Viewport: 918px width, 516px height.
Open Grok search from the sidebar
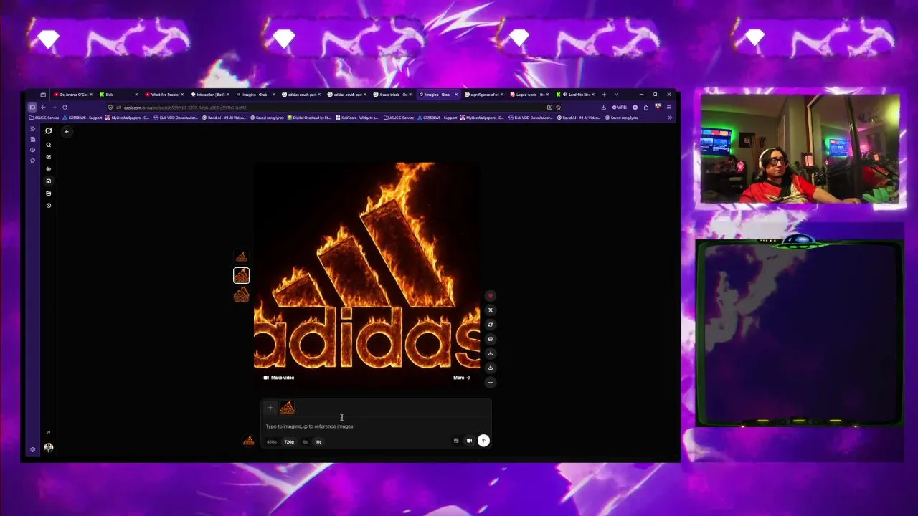(49, 145)
